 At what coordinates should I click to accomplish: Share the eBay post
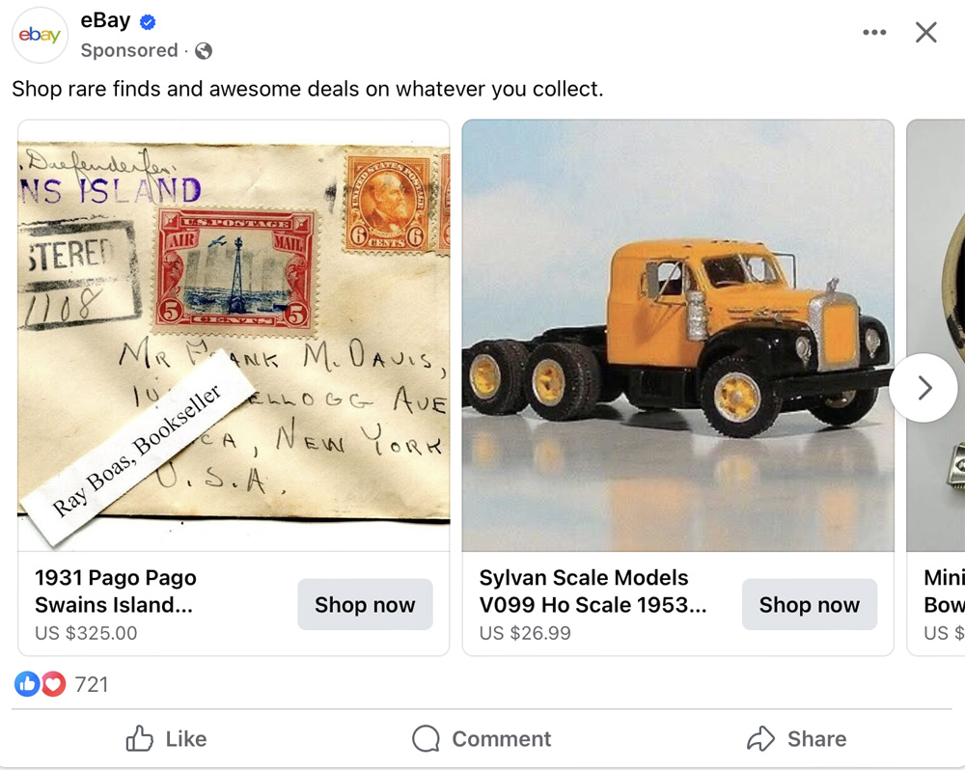[797, 738]
